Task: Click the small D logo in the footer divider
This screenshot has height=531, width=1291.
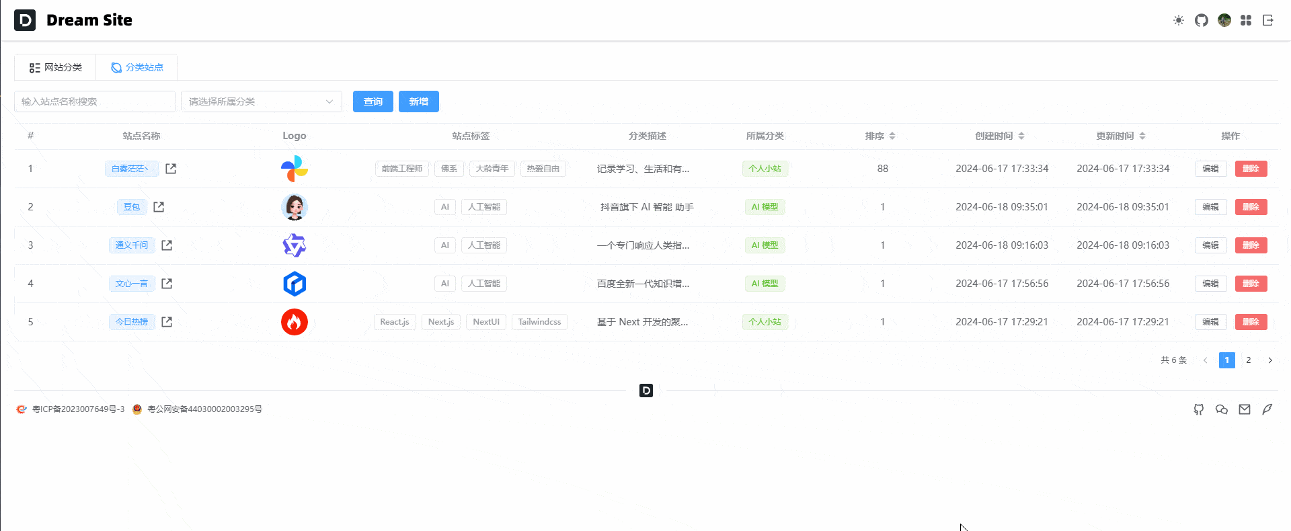Action: point(646,391)
